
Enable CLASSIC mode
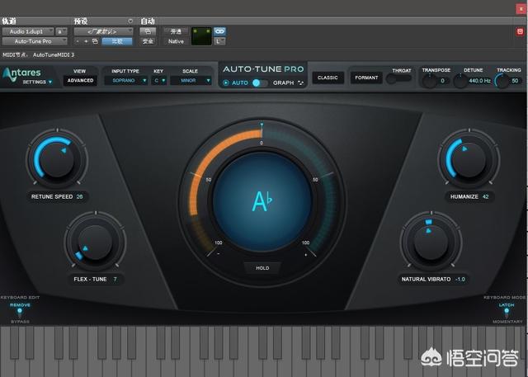[x=328, y=78]
